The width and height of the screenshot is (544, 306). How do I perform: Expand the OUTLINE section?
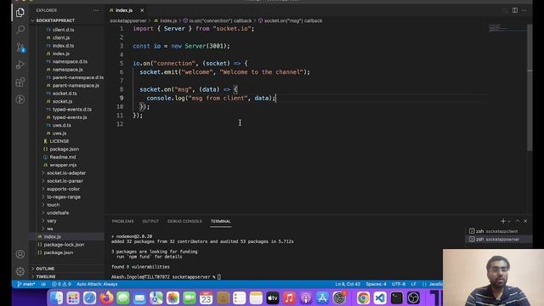[x=45, y=269]
